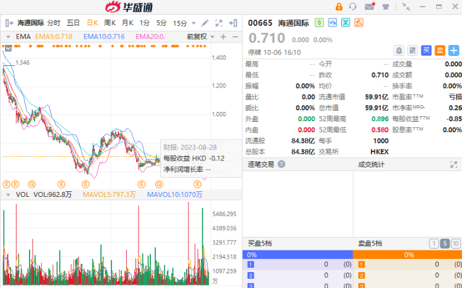The image size is (462, 288).
Task: Select the 15分 period tab
Action: coord(180,23)
